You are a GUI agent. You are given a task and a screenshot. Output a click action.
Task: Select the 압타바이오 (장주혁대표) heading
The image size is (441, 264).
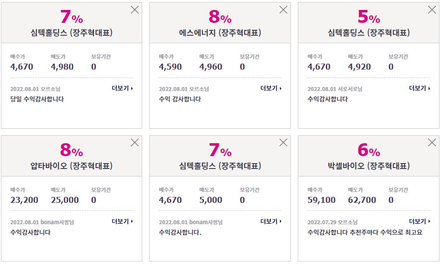coord(72,166)
